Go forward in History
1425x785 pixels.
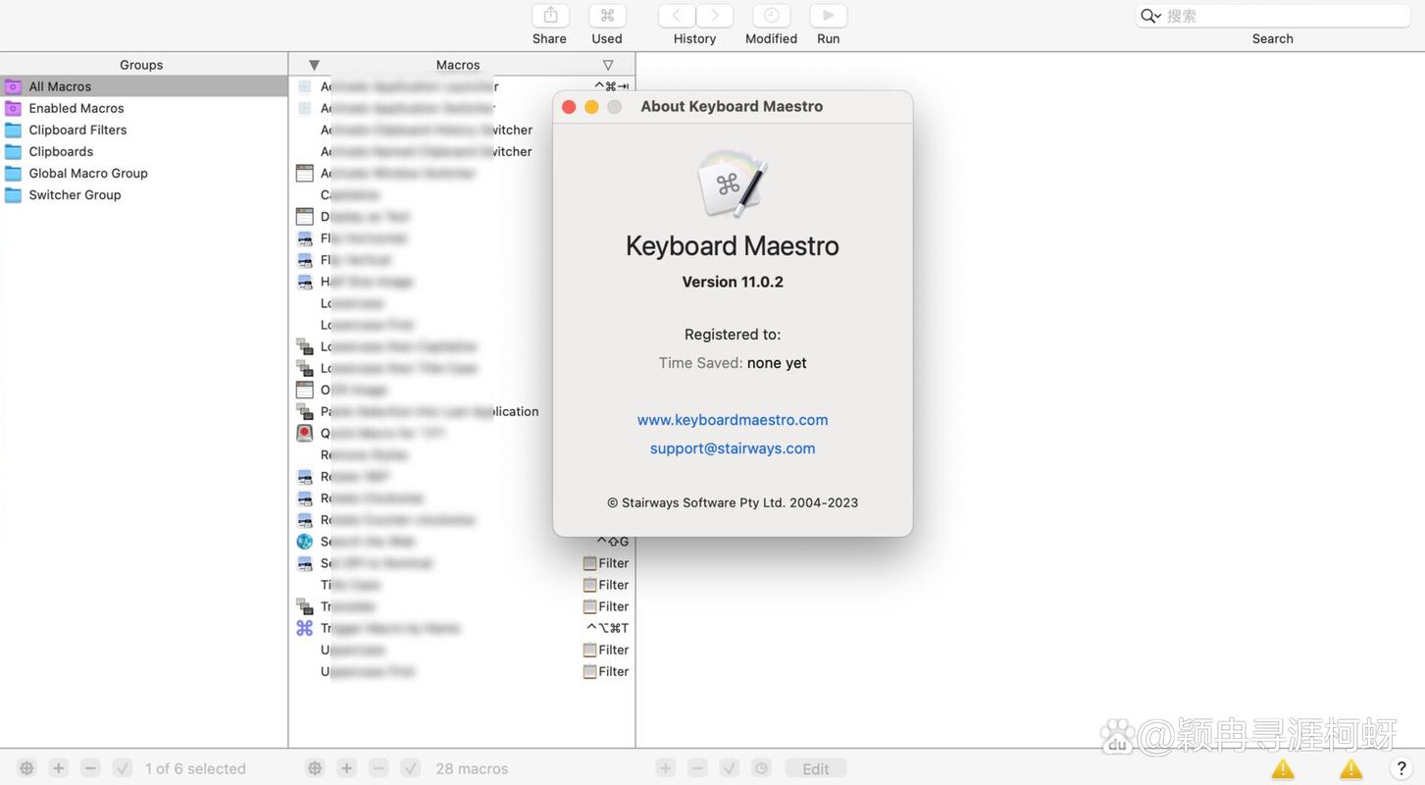click(x=715, y=16)
